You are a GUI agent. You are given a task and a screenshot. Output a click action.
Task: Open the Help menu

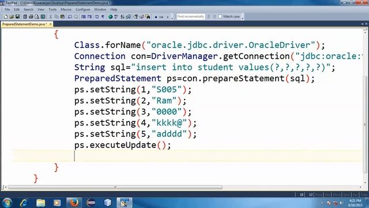[114, 9]
